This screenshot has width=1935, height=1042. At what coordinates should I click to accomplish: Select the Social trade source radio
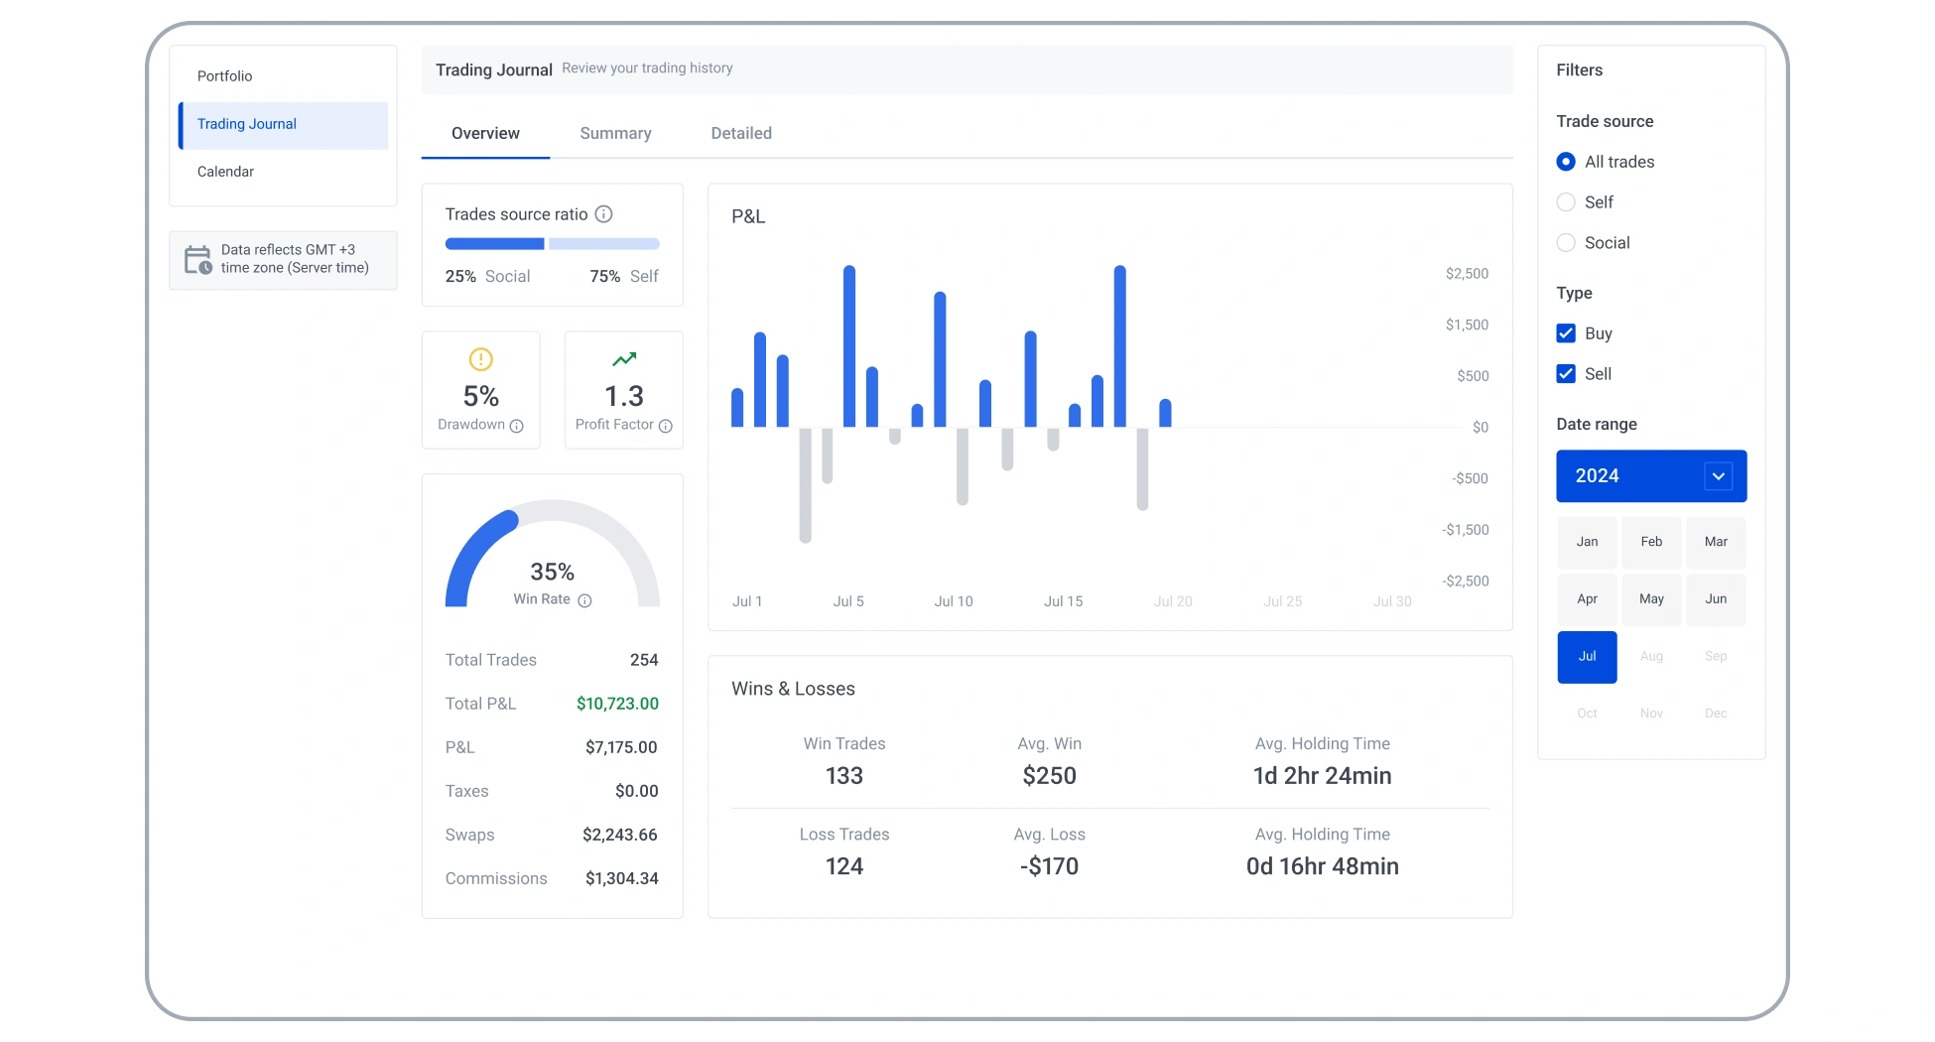coord(1566,243)
